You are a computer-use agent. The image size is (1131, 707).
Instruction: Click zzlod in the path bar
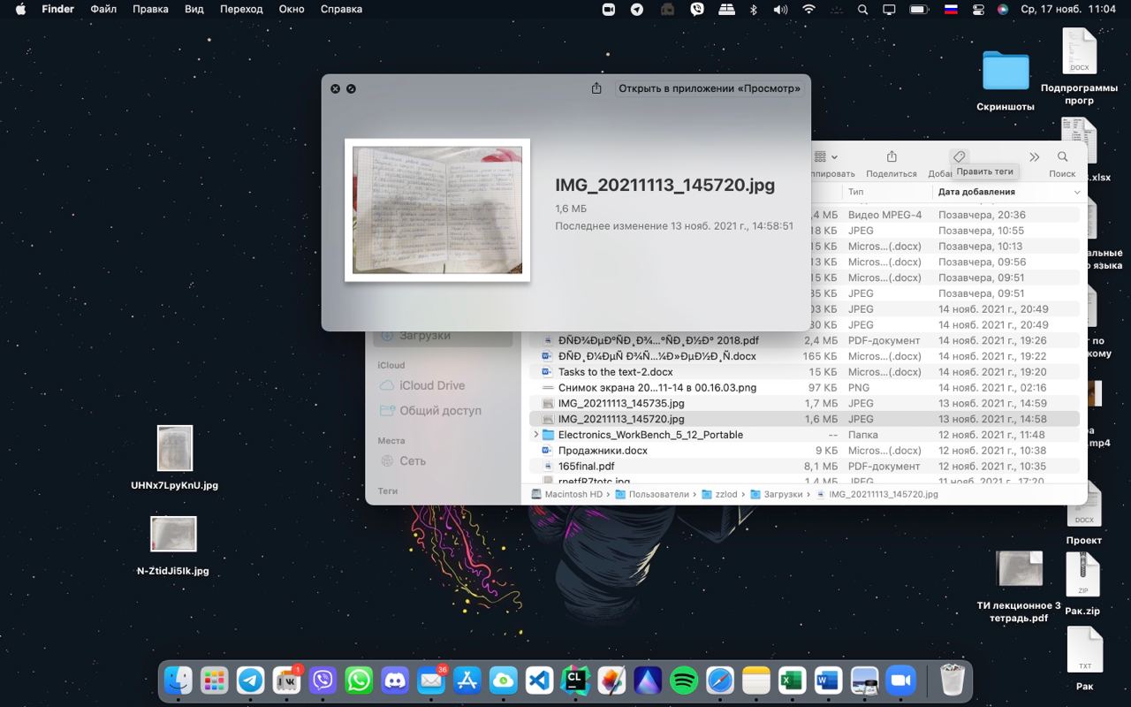click(719, 495)
